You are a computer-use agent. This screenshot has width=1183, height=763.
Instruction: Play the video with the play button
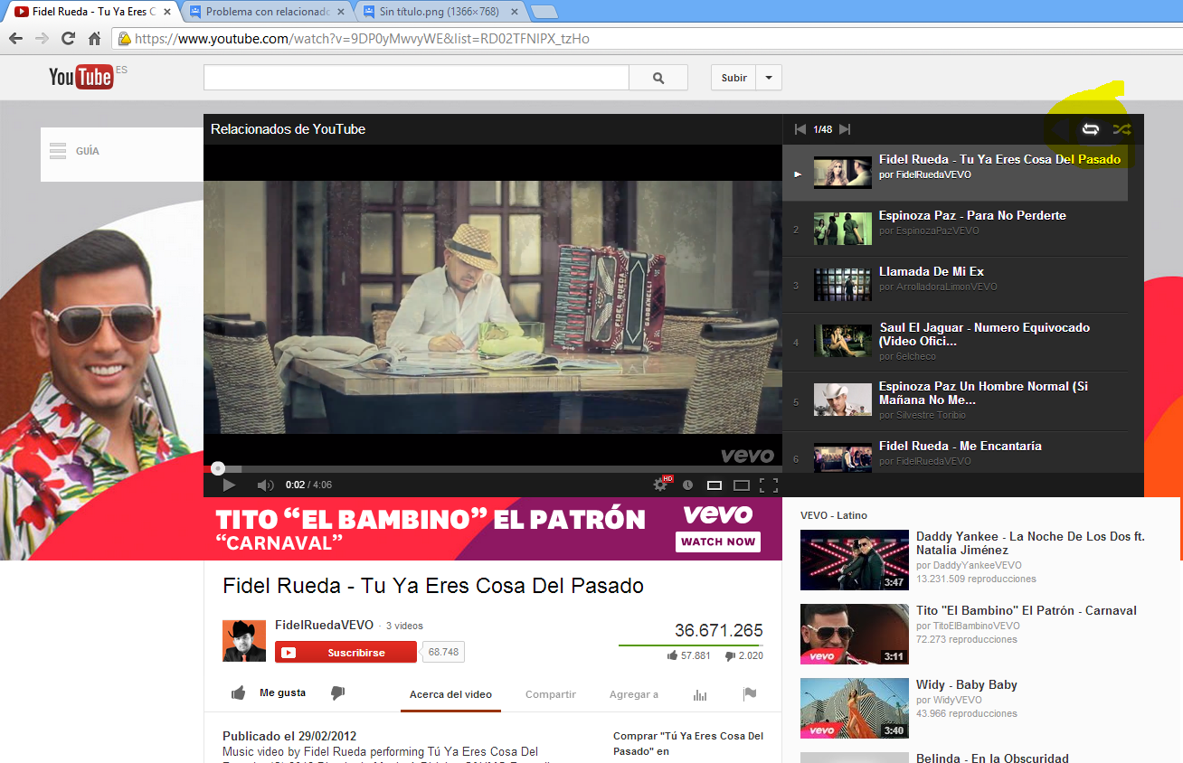click(229, 485)
